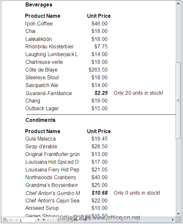Screen dimensions: 183x224
Task: Click vertical scrollbar up arrow
Action: (178, 4)
